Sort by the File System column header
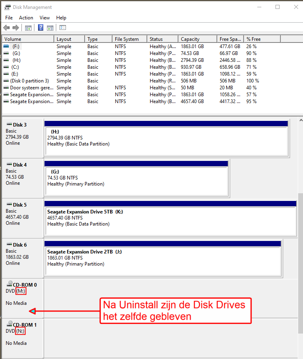This screenshot has height=359, width=303. (x=129, y=39)
